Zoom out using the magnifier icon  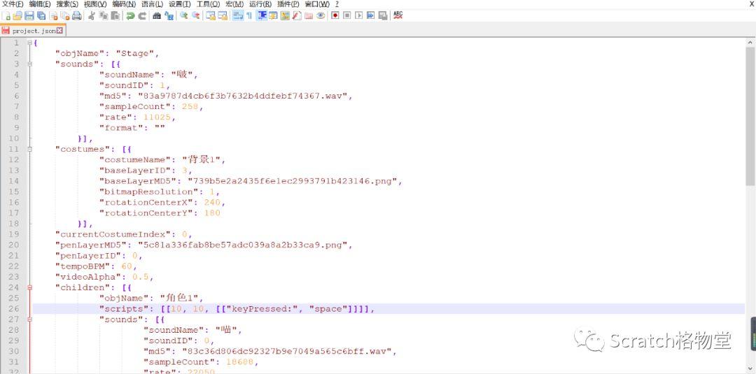[x=196, y=15]
